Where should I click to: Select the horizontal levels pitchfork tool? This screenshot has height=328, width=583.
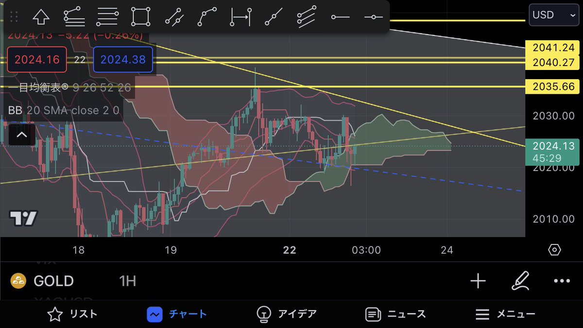coord(107,17)
